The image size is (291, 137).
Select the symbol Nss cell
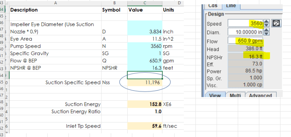pyautogui.click(x=114, y=82)
